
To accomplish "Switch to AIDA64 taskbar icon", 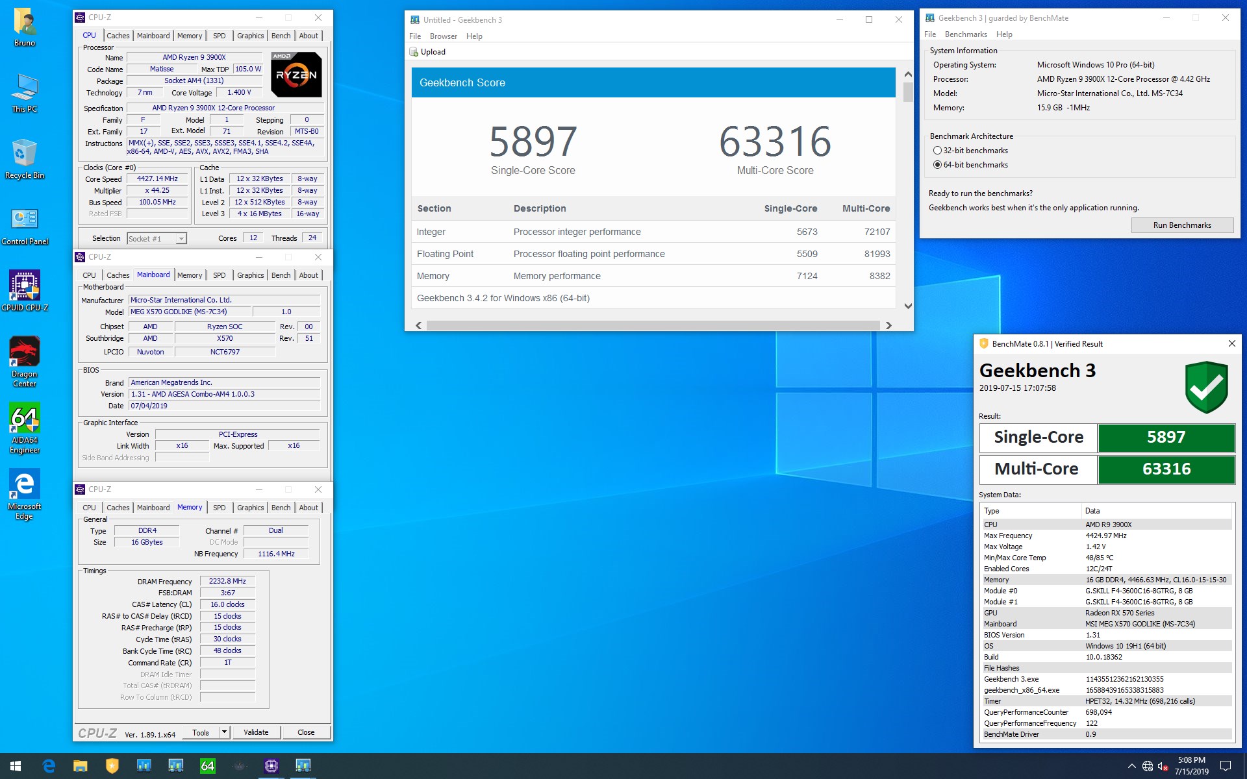I will (208, 766).
